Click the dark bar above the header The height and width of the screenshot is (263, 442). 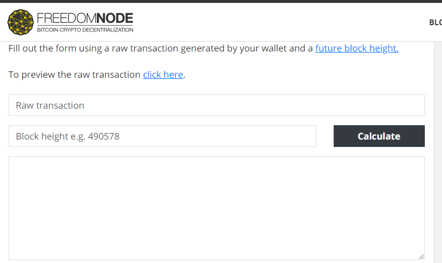point(221,1)
